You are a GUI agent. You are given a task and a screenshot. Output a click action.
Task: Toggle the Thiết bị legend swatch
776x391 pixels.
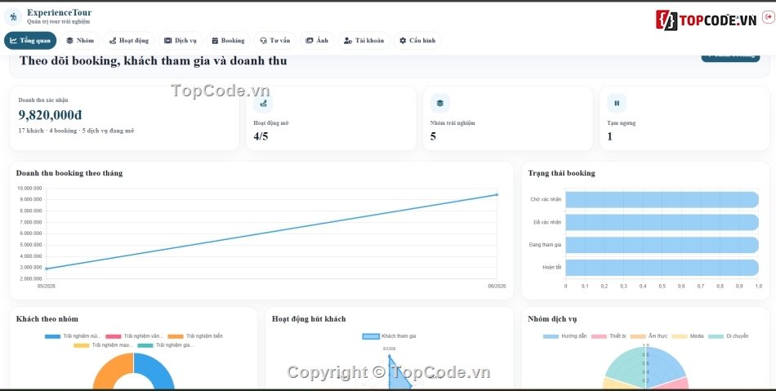click(x=600, y=336)
